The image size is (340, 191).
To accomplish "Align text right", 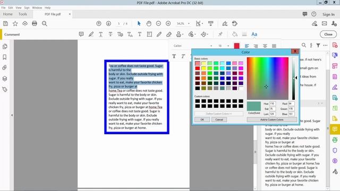I will (x=256, y=46).
